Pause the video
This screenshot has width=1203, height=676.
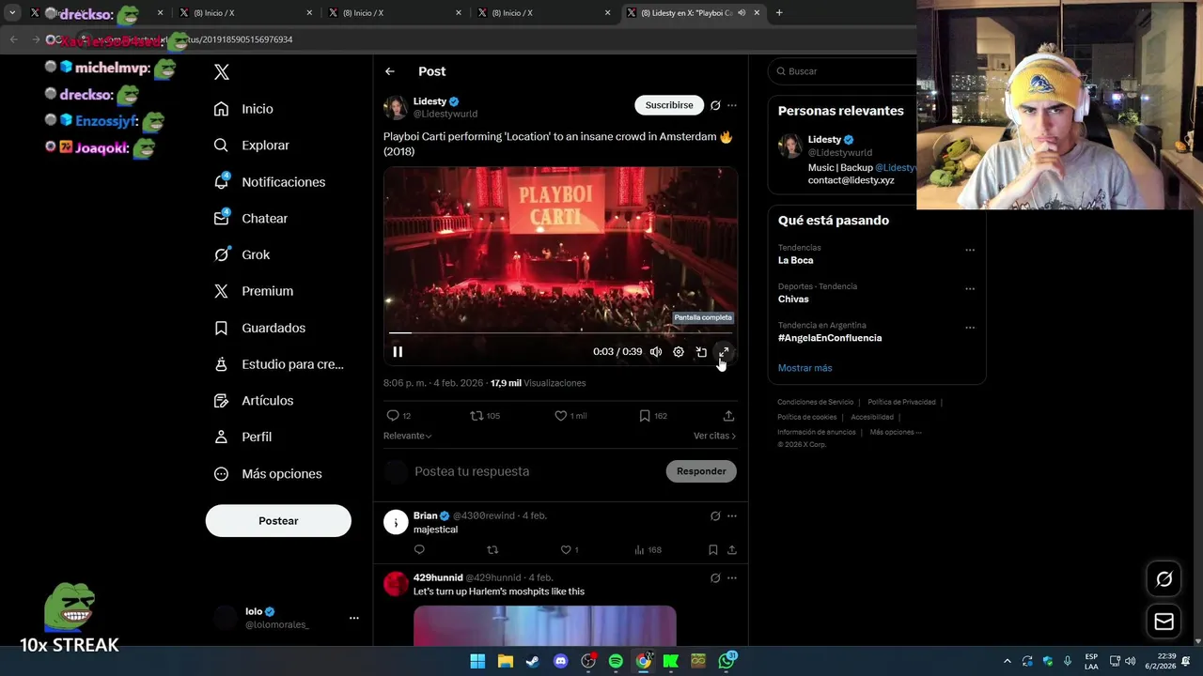[398, 352]
